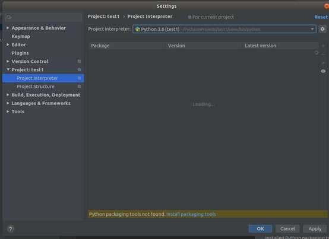
Task: Click Install packaging tools link
Action: (191, 214)
